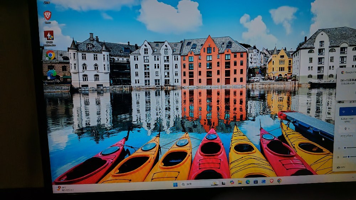Screen dimensions: 356x200
Task: Expand Wi-Fi networks list with chevron
Action: [352, 111]
